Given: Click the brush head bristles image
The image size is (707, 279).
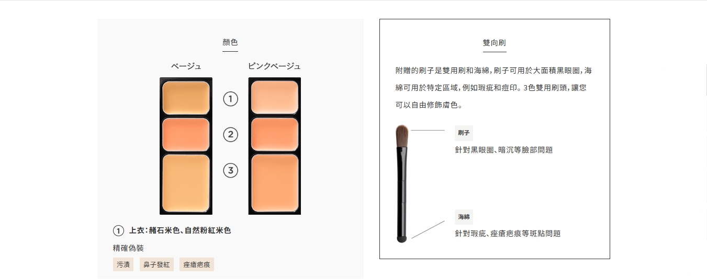Looking at the screenshot, I should click(x=402, y=136).
